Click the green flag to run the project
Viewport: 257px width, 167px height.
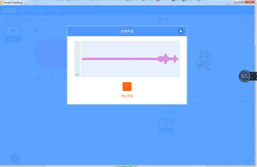[x=160, y=20]
